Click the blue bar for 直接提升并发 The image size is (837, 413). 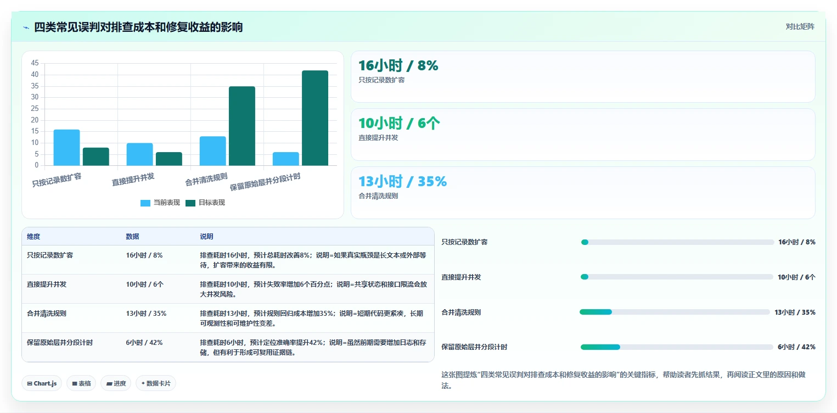coord(140,154)
